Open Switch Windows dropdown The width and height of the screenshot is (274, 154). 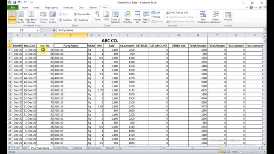tap(216, 17)
